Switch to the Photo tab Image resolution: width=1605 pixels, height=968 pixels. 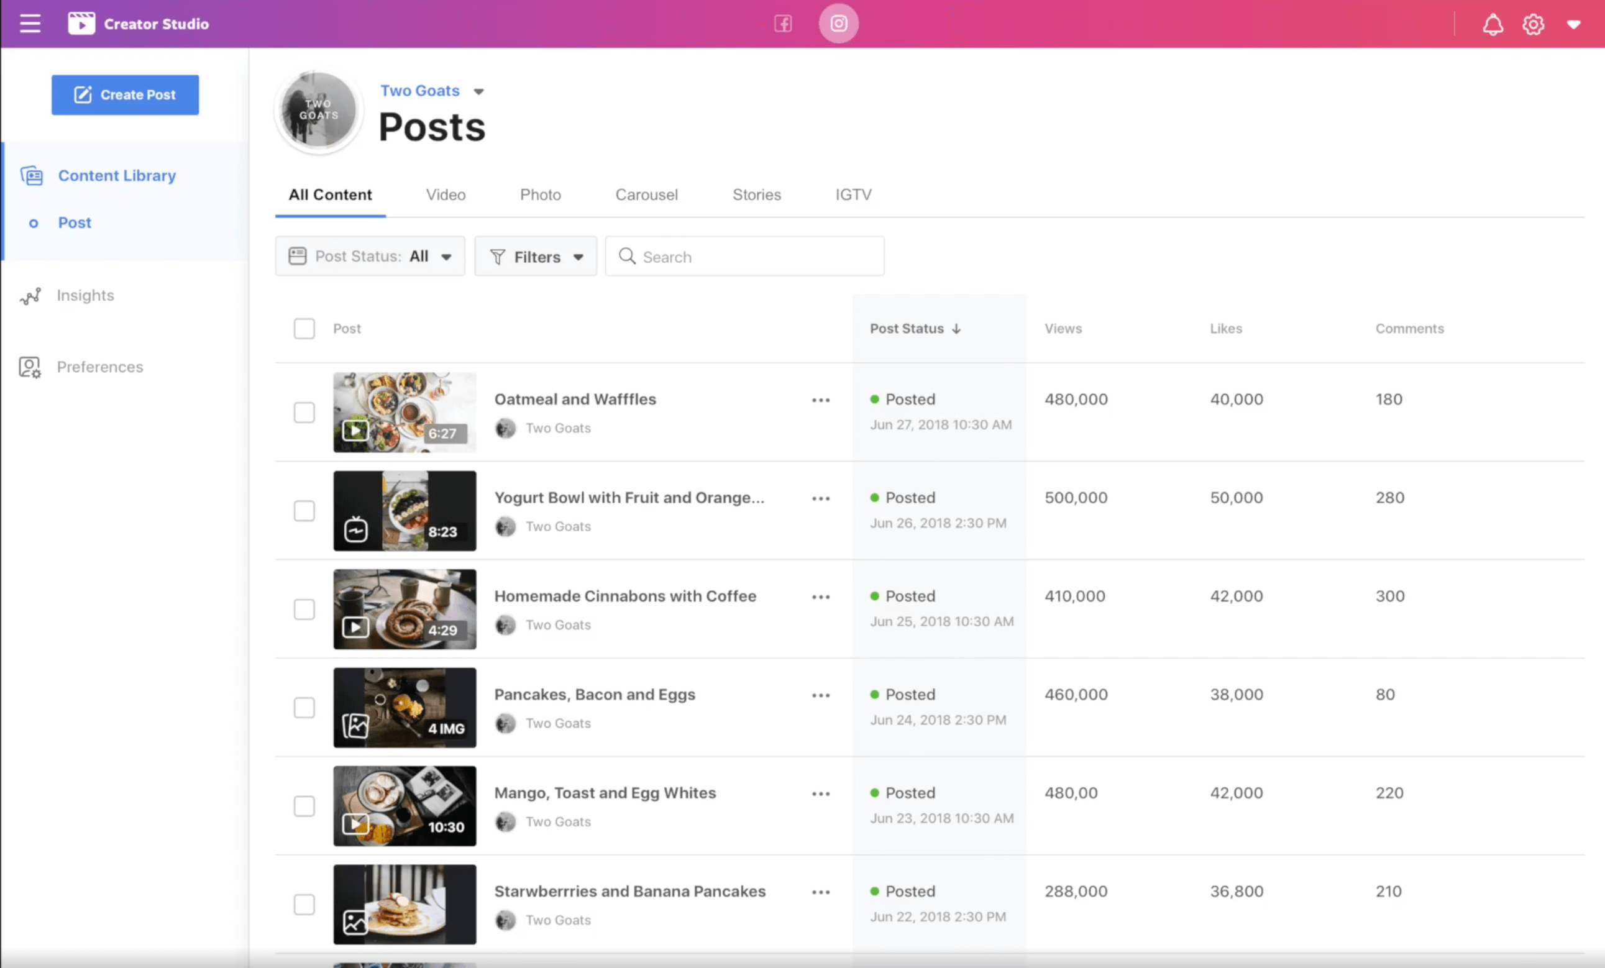(x=540, y=194)
